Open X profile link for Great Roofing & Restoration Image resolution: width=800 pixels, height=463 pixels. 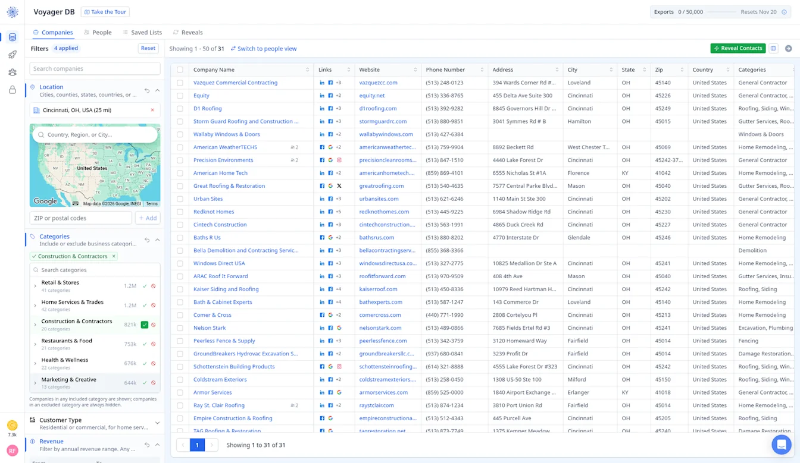point(339,186)
